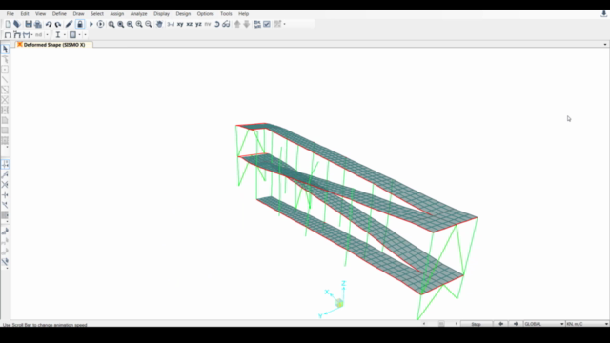The width and height of the screenshot is (610, 343).
Task: Click the Zoom In icon
Action: tap(139, 24)
